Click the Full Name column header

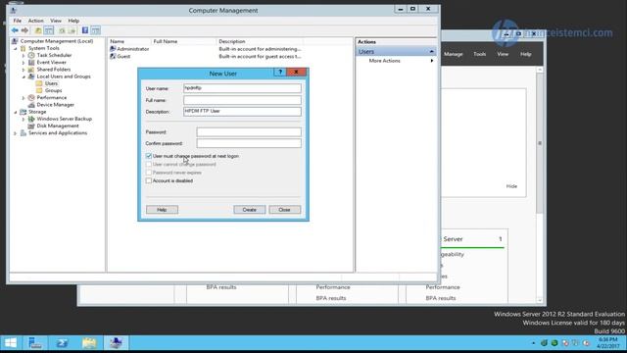tap(183, 41)
